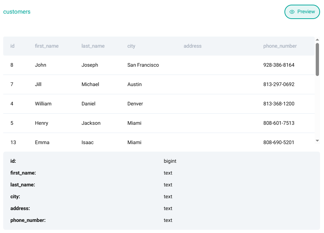Select the first name Emma cell
324x233 pixels.
[42, 142]
